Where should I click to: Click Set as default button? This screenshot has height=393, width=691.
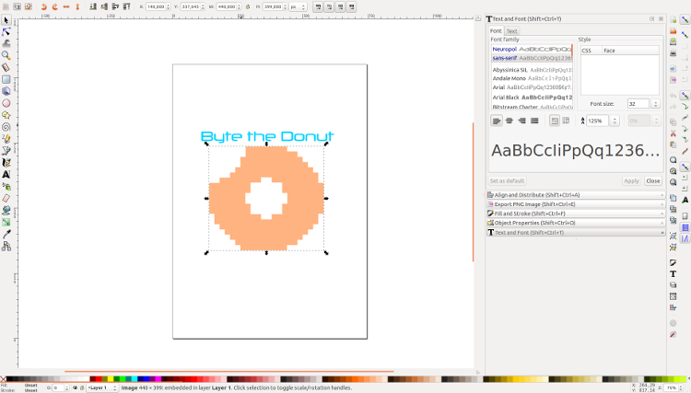[508, 181]
